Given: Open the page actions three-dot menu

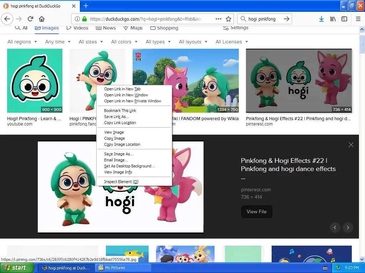Looking at the screenshot, I should tap(219, 19).
